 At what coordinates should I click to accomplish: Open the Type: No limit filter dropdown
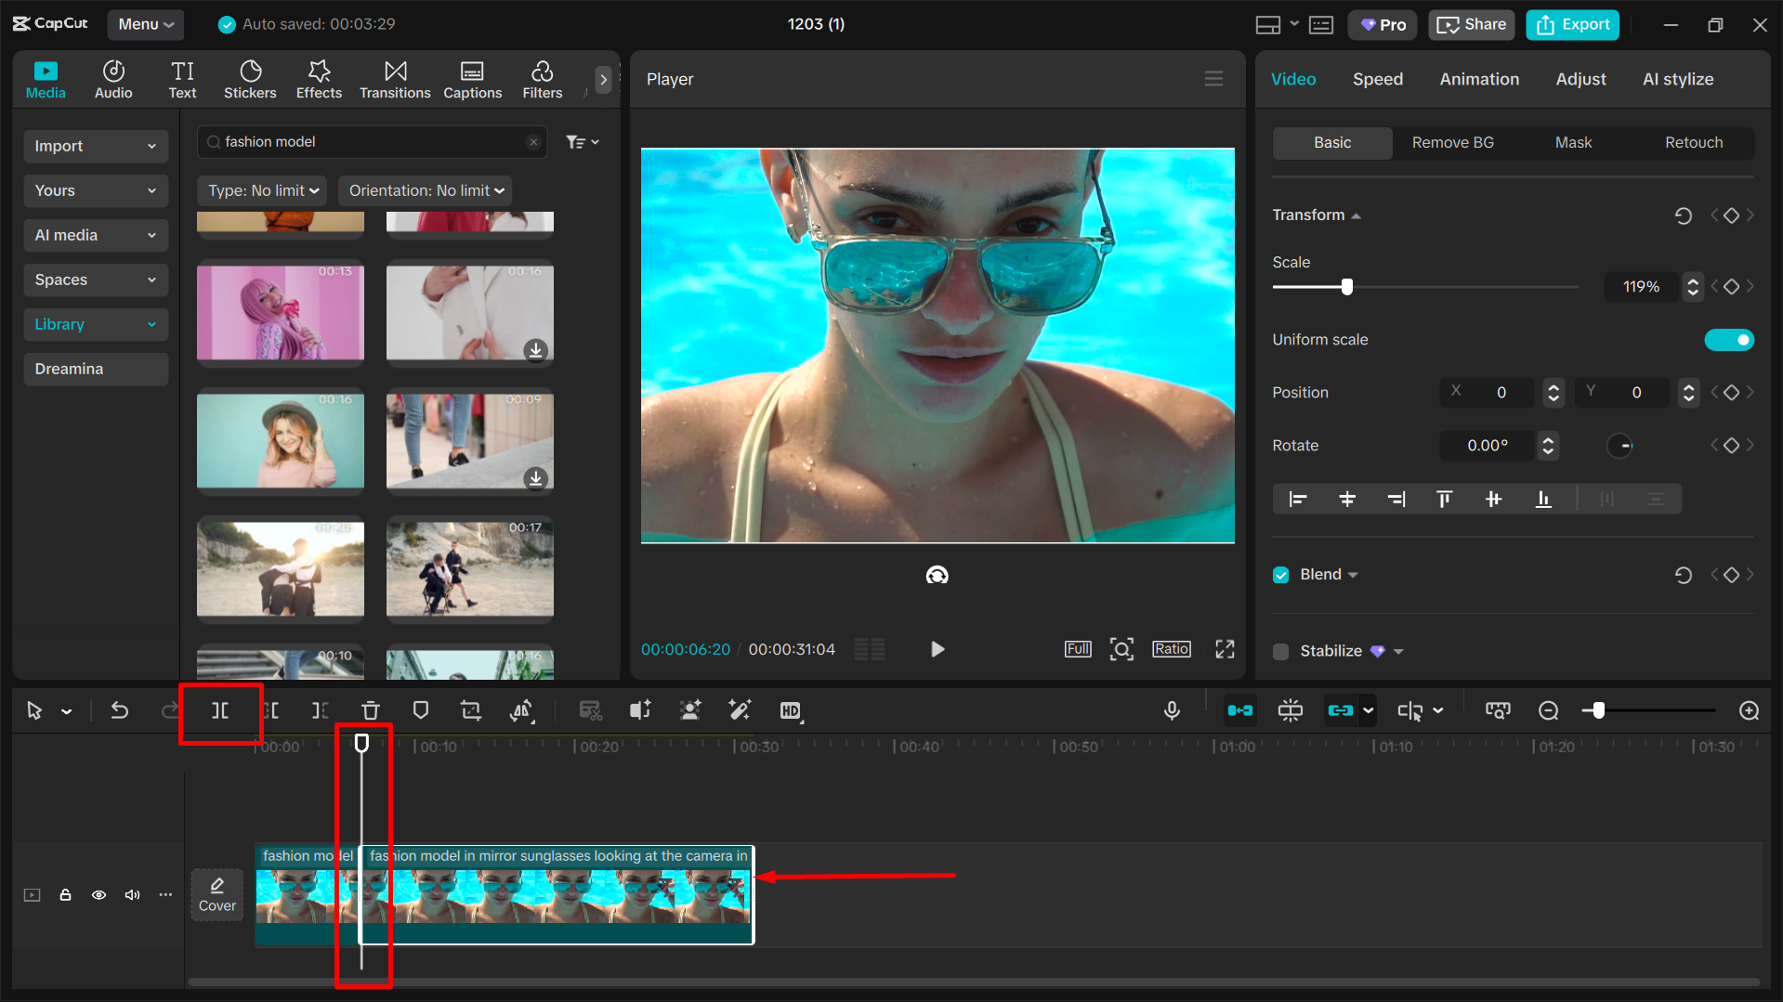click(x=261, y=190)
